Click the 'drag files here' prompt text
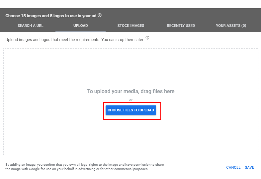 coord(131,91)
